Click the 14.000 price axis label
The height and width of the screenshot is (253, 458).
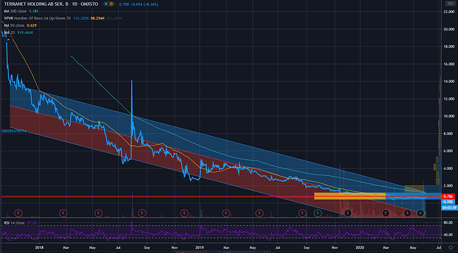(449, 82)
